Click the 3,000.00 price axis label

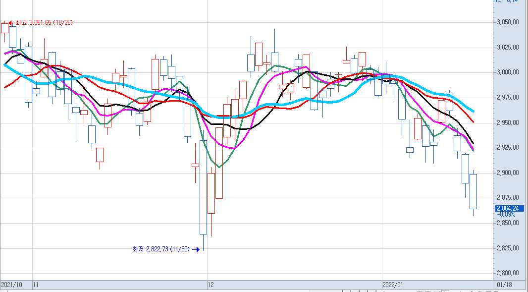tap(508, 72)
